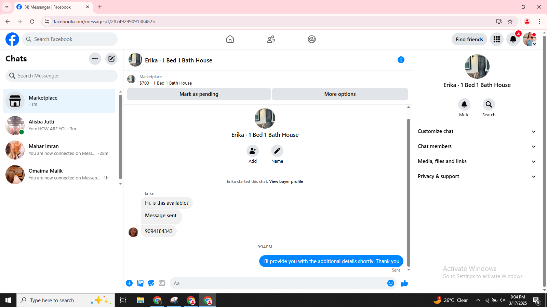
Task: Open the Erika listing thumbnail in header
Action: coord(135,60)
